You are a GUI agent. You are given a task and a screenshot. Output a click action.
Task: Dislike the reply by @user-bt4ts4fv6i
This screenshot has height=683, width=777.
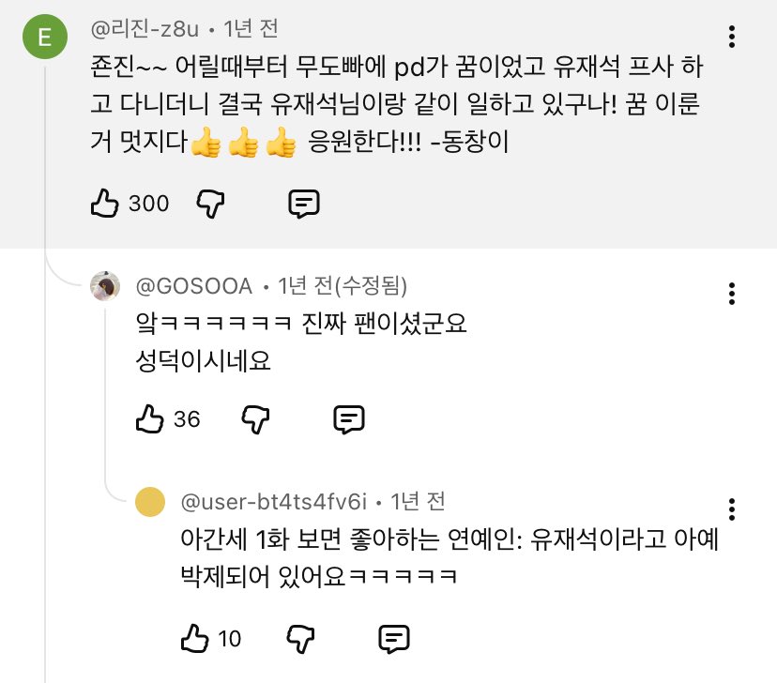tap(299, 639)
